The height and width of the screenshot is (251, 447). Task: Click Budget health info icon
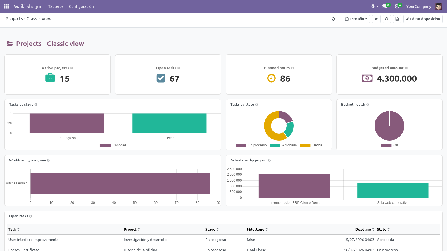pyautogui.click(x=368, y=105)
